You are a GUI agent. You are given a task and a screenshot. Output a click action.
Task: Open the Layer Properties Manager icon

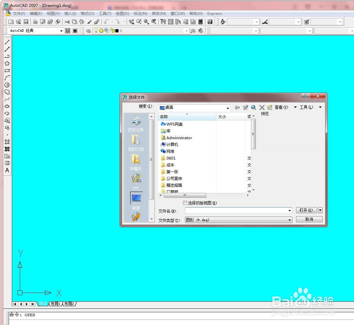pyautogui.click(x=88, y=31)
